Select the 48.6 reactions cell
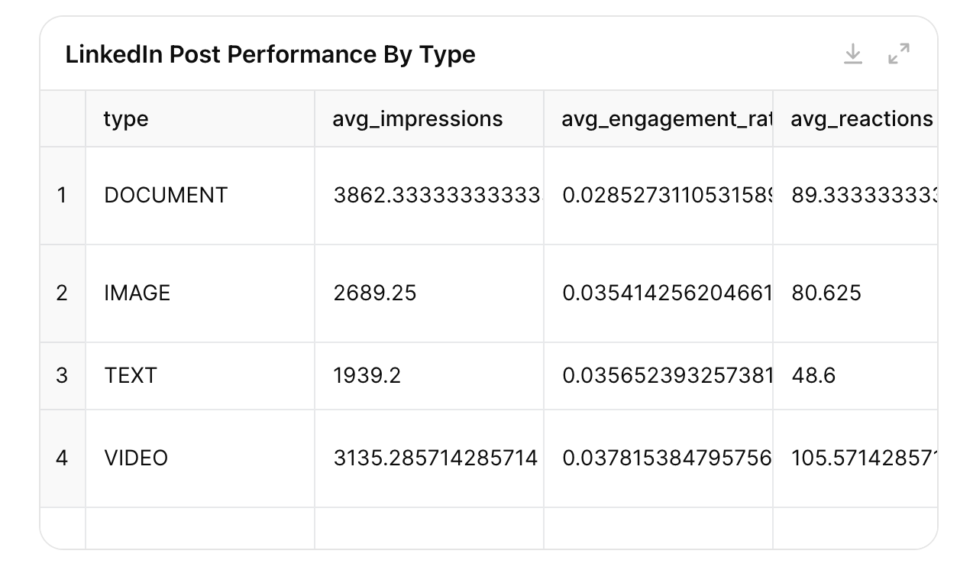Viewport: 973px width, 570px height. (813, 376)
